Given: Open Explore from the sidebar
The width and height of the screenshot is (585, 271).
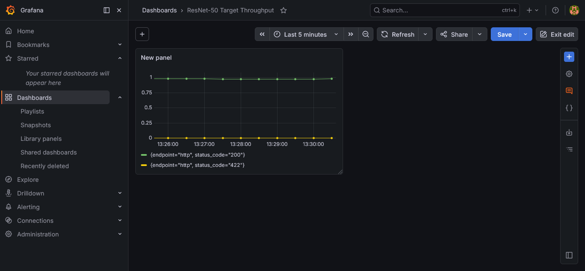Looking at the screenshot, I should point(28,180).
